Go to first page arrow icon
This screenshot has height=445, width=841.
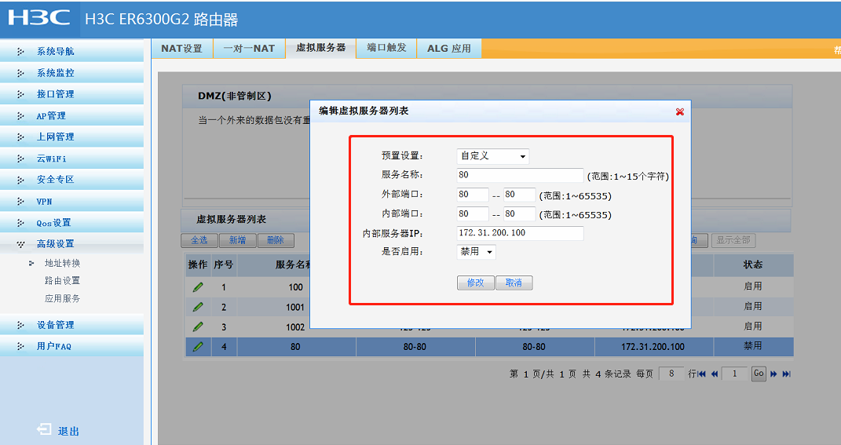[x=701, y=374]
